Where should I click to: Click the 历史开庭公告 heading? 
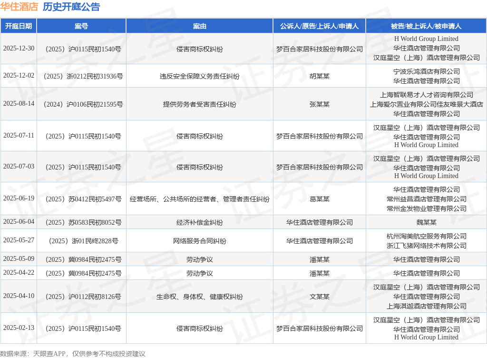[x=71, y=7]
